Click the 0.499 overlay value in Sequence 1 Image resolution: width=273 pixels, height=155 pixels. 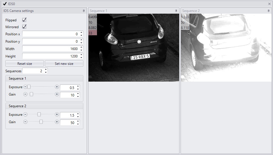tap(93, 17)
